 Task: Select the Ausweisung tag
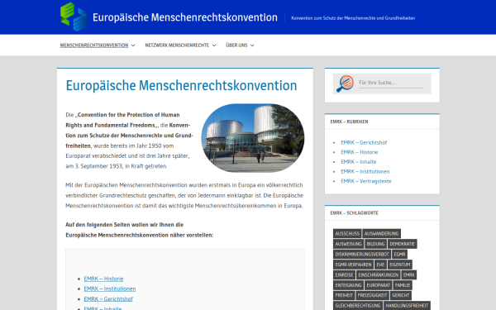[348, 244]
